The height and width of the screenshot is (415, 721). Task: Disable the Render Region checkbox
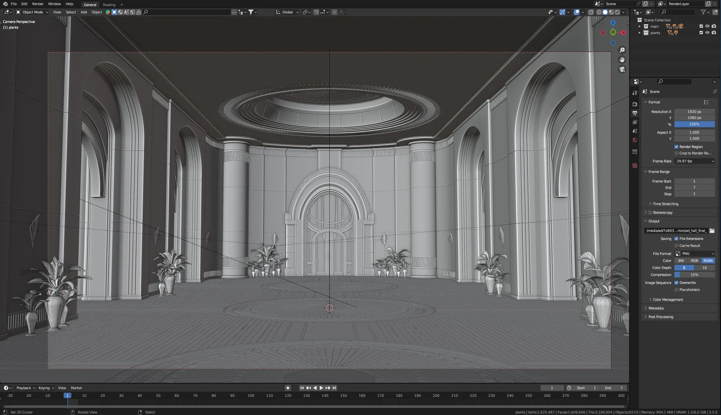point(676,146)
